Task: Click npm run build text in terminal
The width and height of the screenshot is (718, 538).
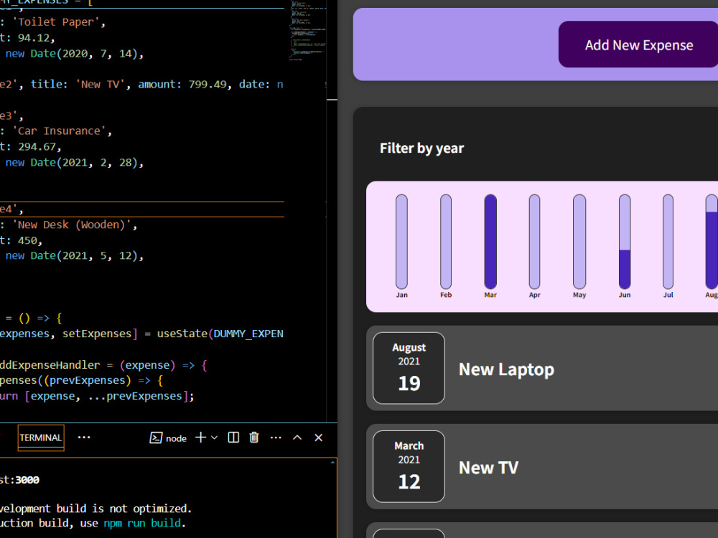Action: 142,523
